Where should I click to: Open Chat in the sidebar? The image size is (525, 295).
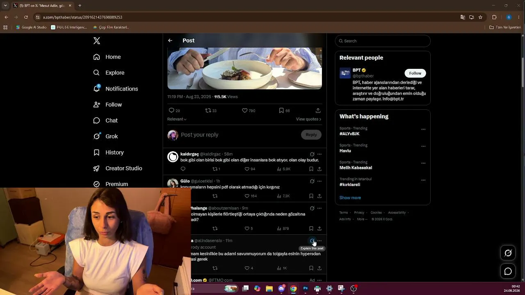[105, 120]
